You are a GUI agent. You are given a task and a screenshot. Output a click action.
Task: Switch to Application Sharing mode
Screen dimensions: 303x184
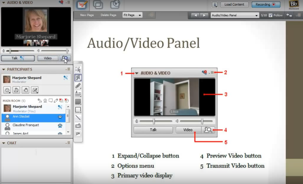(x=98, y=5)
